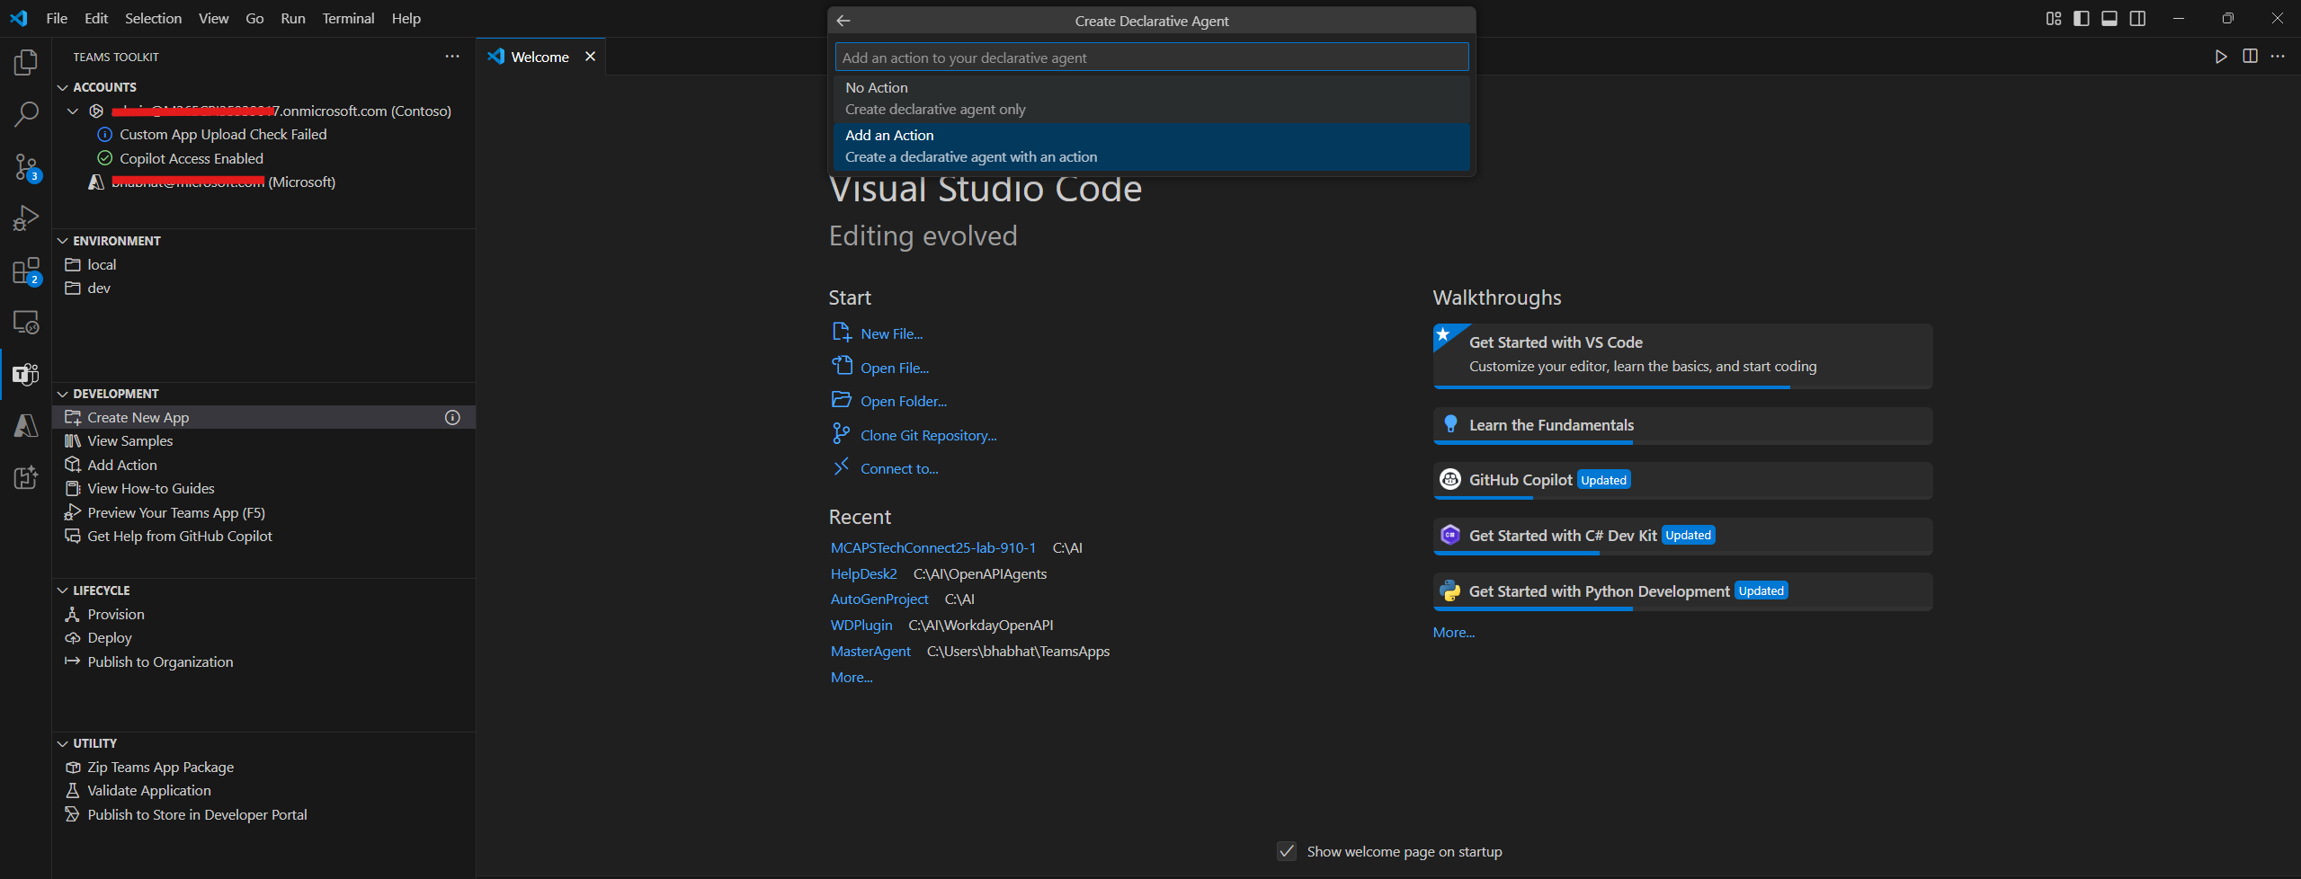Collapse the UTILITY section
The height and width of the screenshot is (879, 2301).
pyautogui.click(x=63, y=743)
